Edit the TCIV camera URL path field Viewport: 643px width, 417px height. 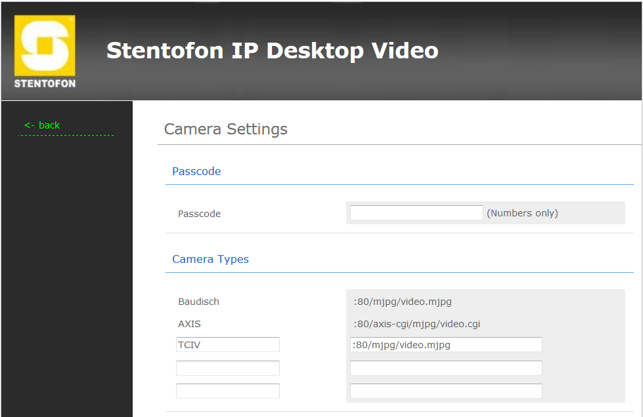pos(445,345)
